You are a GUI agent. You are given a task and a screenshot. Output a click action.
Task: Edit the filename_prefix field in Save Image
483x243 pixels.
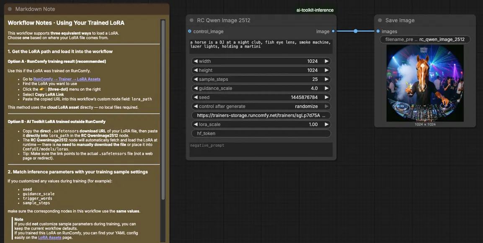(x=425, y=39)
